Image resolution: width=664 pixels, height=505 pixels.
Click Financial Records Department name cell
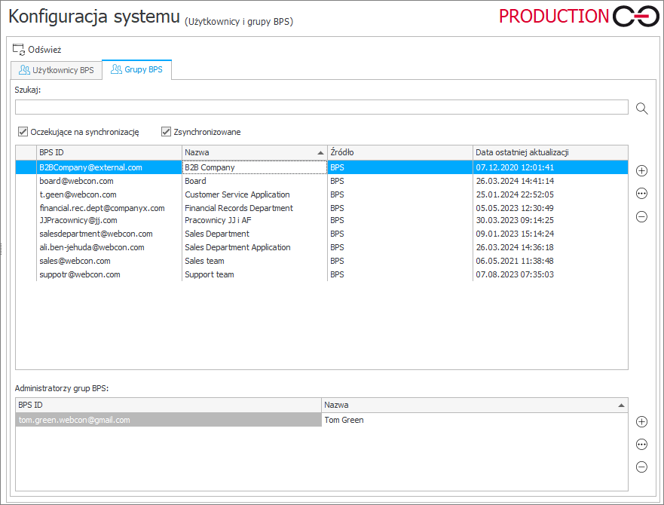255,208
